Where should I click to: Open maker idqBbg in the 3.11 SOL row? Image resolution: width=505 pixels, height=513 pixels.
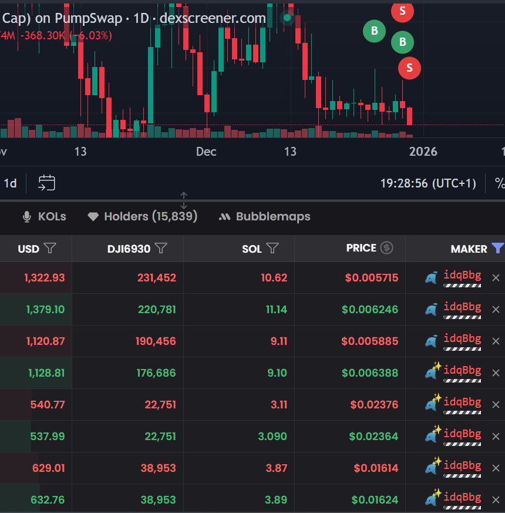[462, 403]
